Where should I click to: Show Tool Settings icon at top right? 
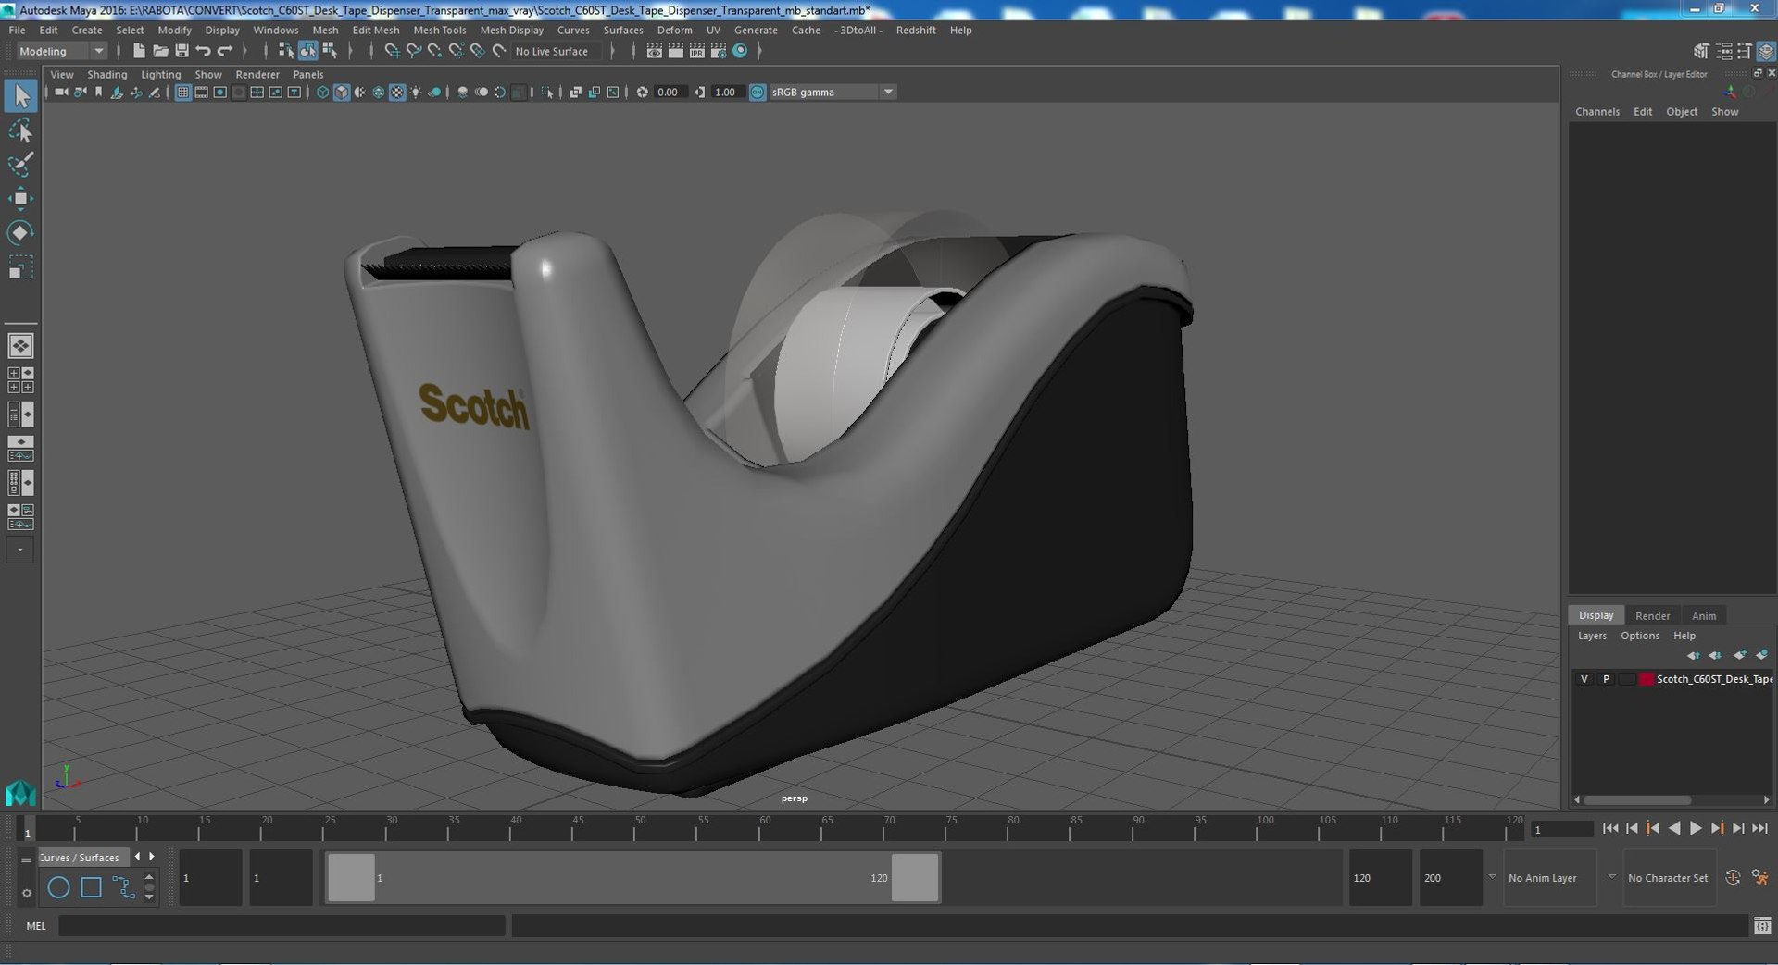point(1745,51)
